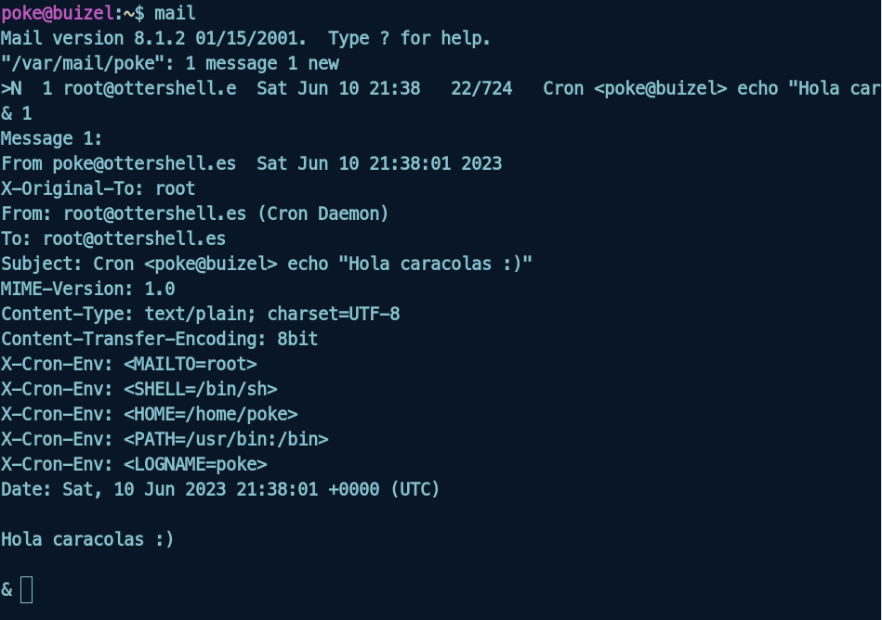This screenshot has height=620, width=882.
Task: Click the 'Content-Transfer-Encoding: 8bit' line
Action: click(159, 339)
